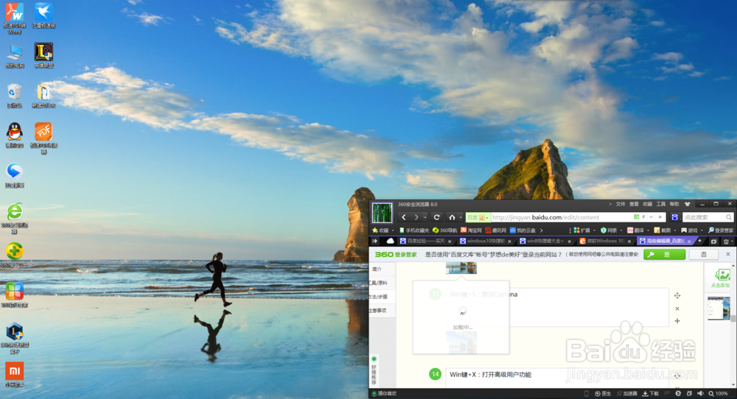
Task: Click the restore closed tab trash icon
Action: (x=726, y=241)
